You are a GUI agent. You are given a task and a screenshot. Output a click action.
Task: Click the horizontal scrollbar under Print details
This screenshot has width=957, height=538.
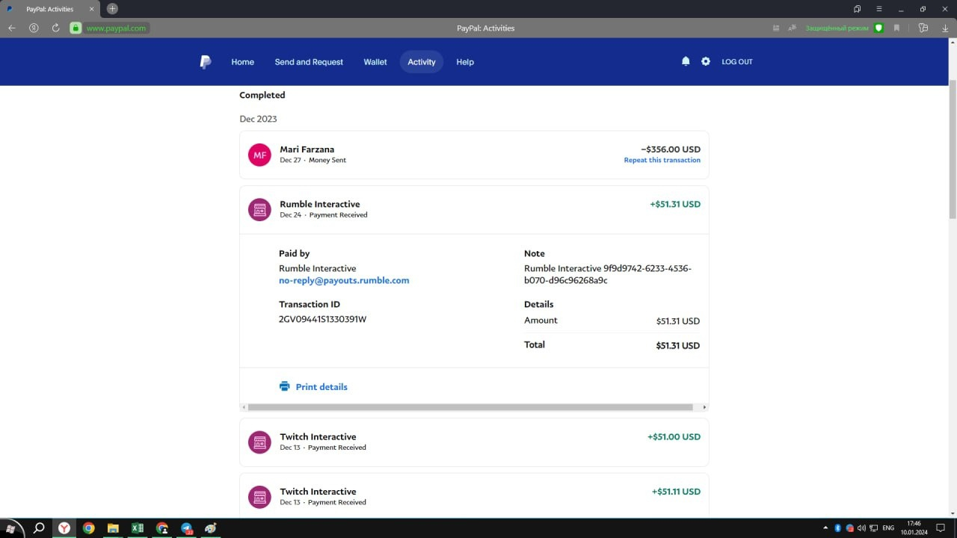[x=470, y=407]
